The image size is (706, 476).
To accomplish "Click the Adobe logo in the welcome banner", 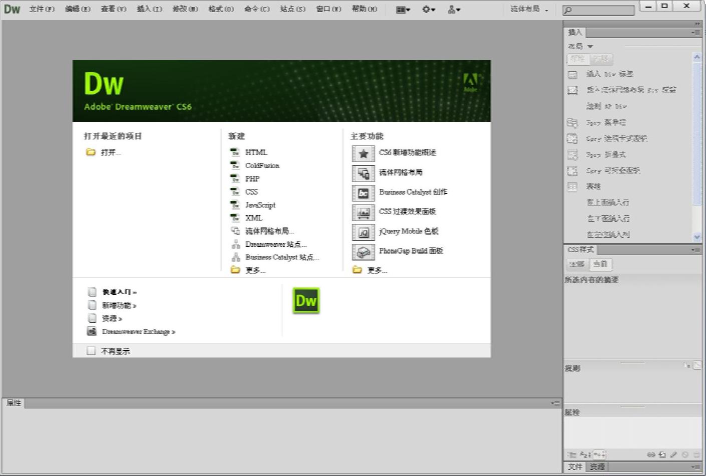I will tap(470, 82).
